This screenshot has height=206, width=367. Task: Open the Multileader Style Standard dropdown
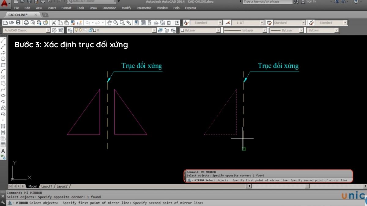(x=345, y=23)
